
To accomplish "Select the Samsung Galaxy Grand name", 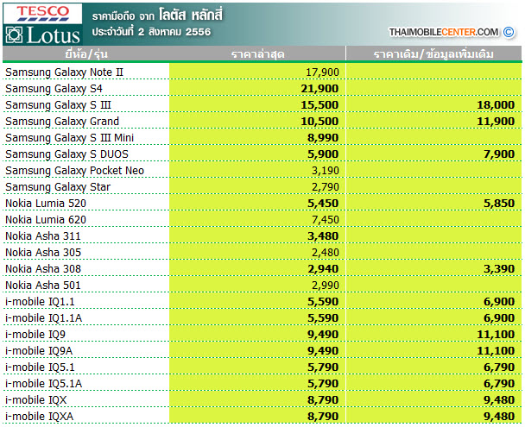I will coord(62,122).
